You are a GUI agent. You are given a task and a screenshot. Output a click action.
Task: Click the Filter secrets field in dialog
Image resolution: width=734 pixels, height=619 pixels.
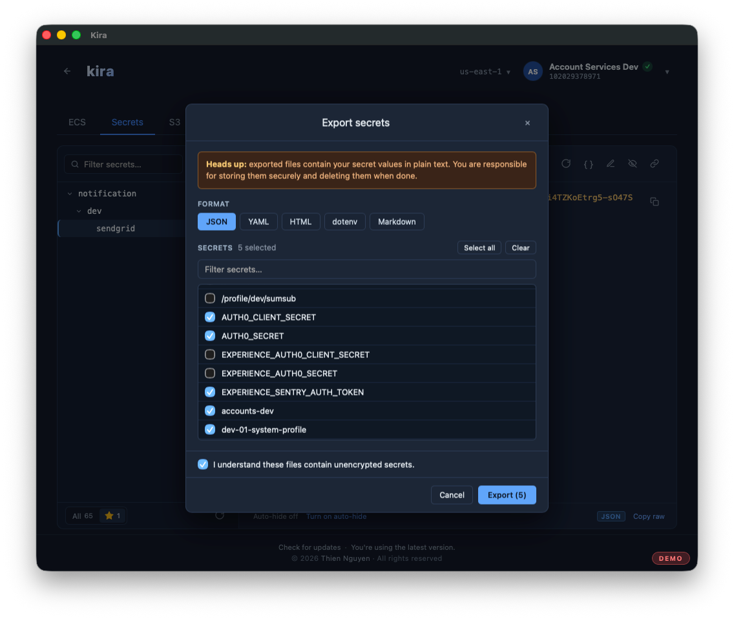click(x=367, y=269)
